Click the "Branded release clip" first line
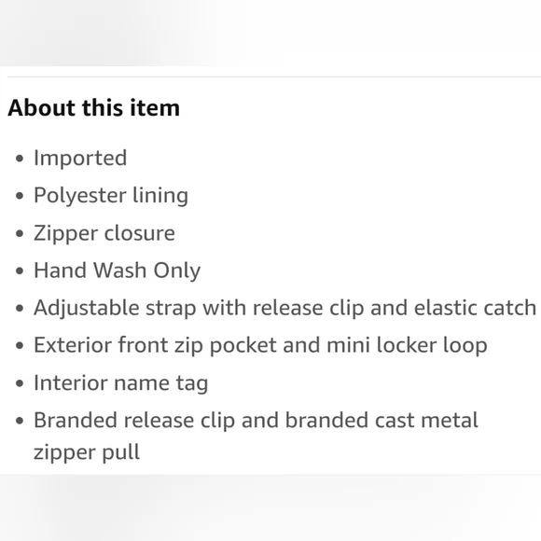 [256, 421]
